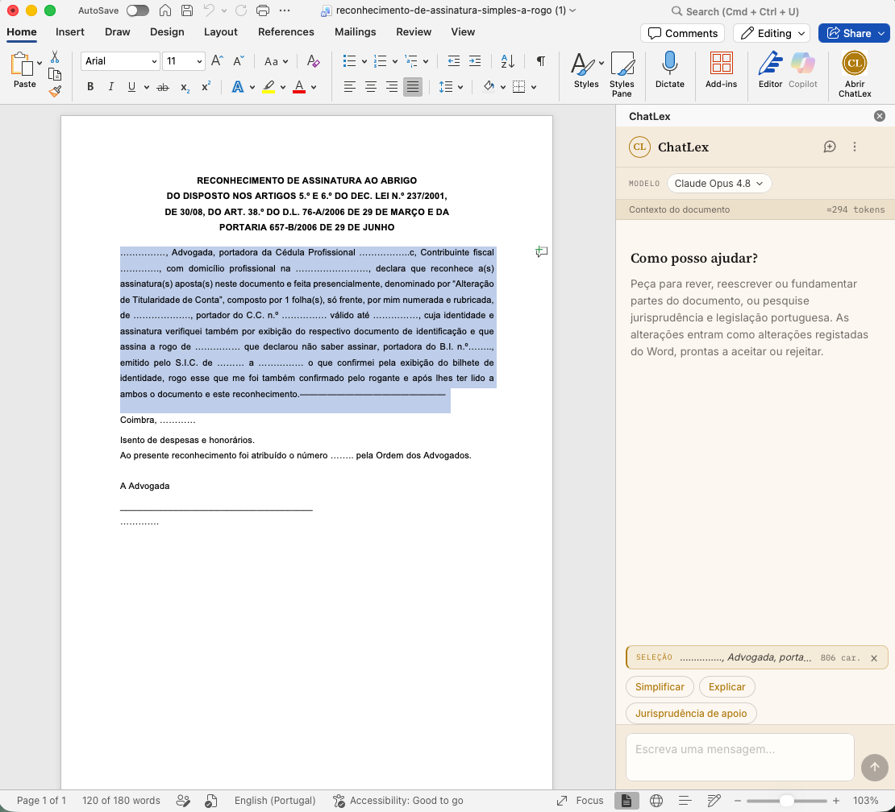895x812 pixels.
Task: Open the Editing mode dropdown
Action: (x=772, y=33)
